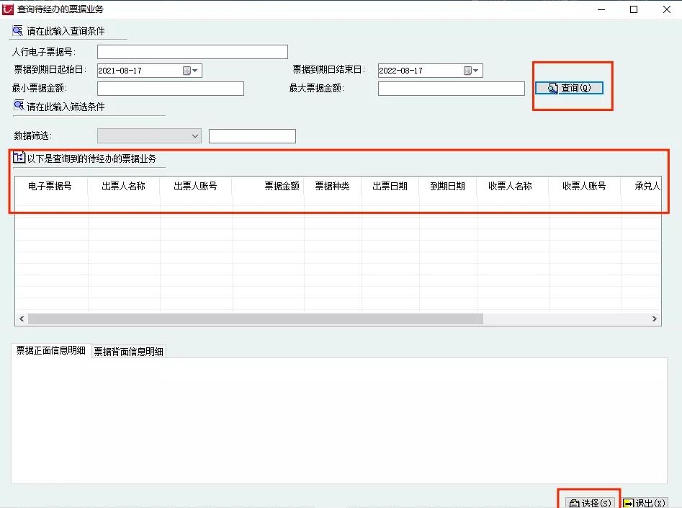Click the 电子票据号 column header
Viewport: 682px width, 508px height.
(49, 186)
